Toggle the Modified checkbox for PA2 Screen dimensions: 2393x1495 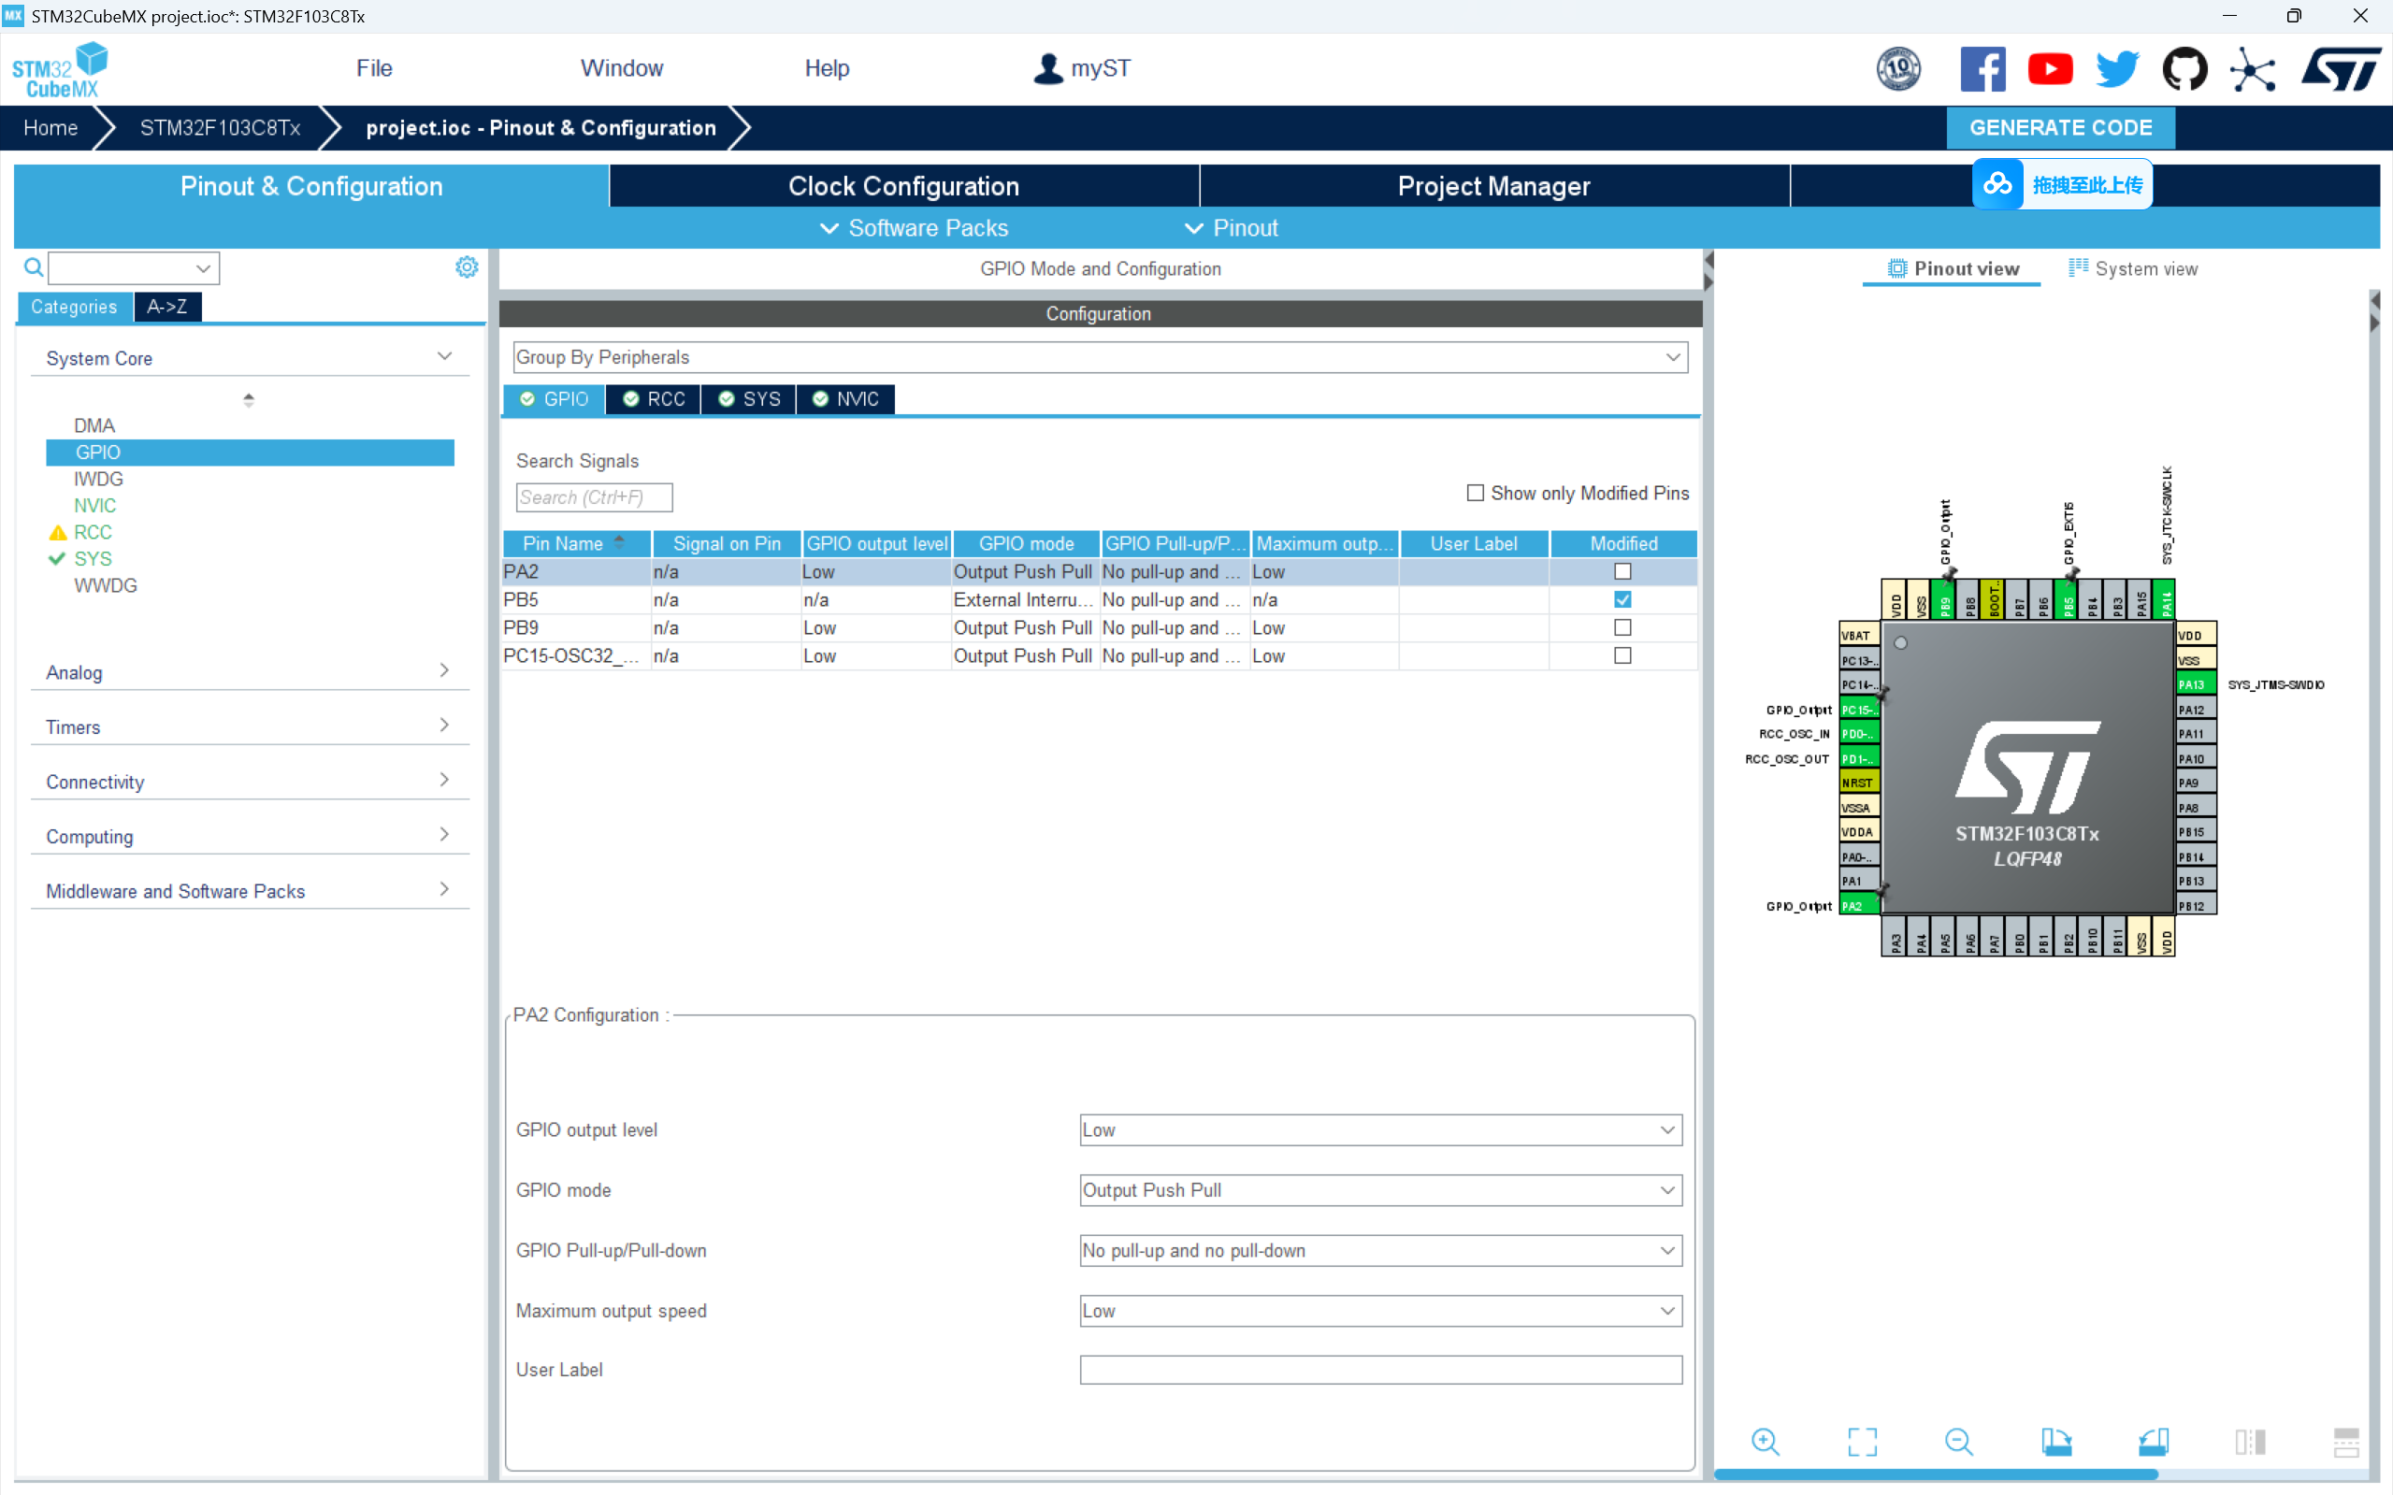click(1622, 571)
